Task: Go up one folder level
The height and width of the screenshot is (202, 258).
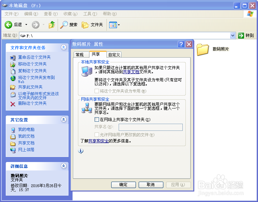Action: tap(52, 25)
